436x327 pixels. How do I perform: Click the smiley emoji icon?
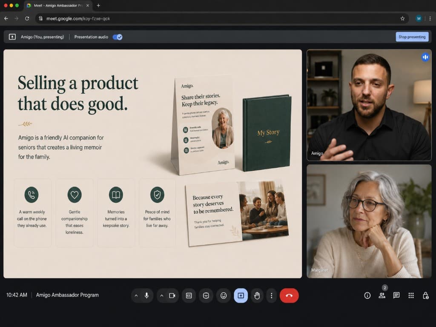point(224,295)
